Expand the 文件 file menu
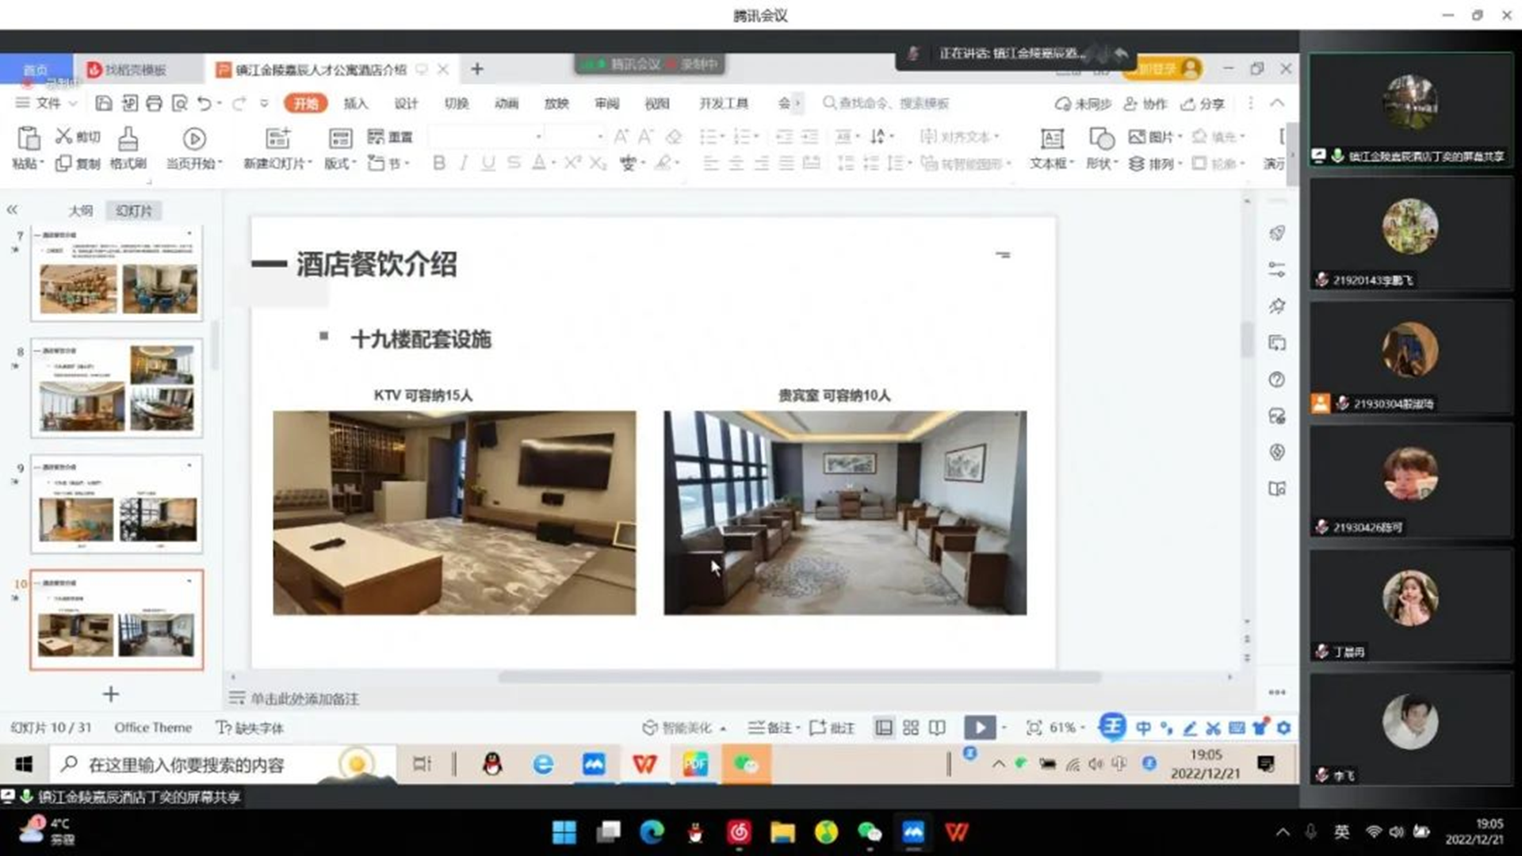1522x856 pixels. tap(47, 103)
